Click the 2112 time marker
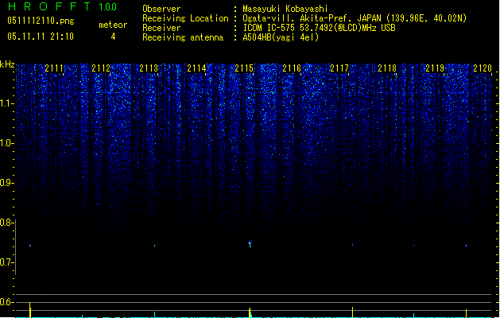 click(101, 68)
